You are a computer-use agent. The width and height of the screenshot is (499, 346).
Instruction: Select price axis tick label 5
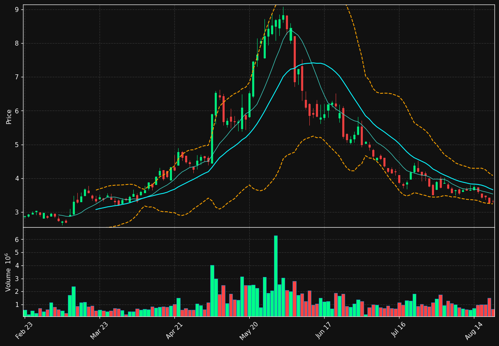[17, 145]
